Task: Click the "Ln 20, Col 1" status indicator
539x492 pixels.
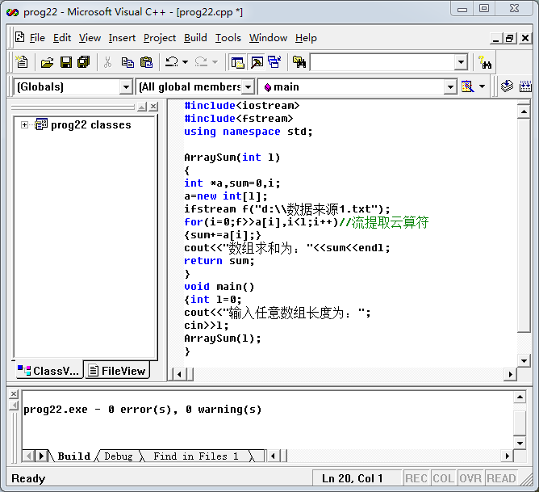Action: (352, 478)
